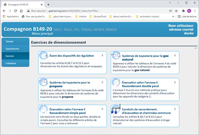Viewport: 199px width, 135px height.
Task: Collapse the section with the small chevron
Action: (196, 48)
